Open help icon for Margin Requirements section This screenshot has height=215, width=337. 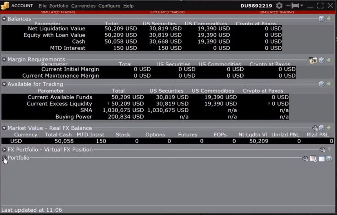(321, 60)
